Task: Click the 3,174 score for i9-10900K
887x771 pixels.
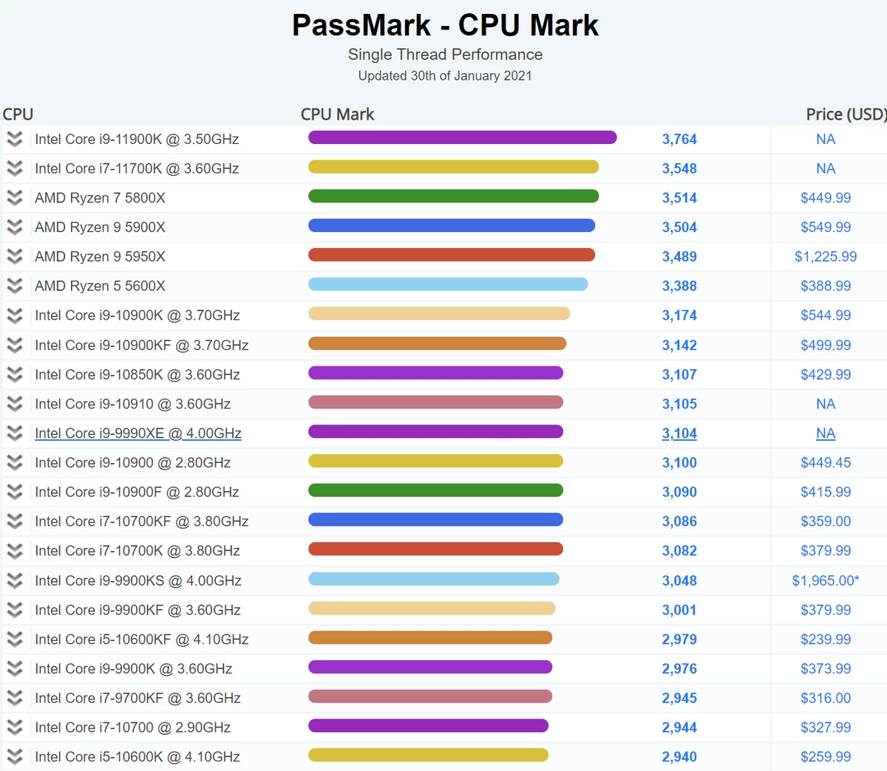Action: coord(679,315)
